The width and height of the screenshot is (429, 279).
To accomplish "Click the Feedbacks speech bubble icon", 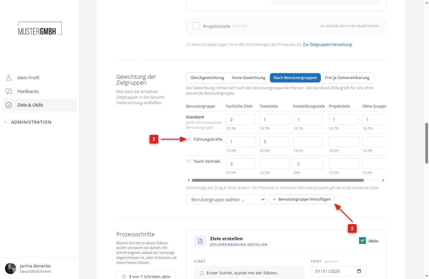I will coord(9,91).
